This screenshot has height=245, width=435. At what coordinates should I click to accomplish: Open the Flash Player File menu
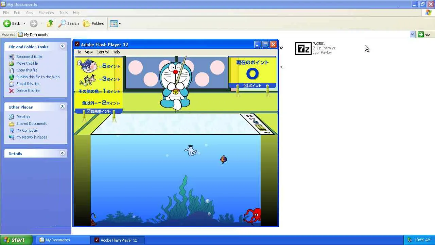(78, 52)
